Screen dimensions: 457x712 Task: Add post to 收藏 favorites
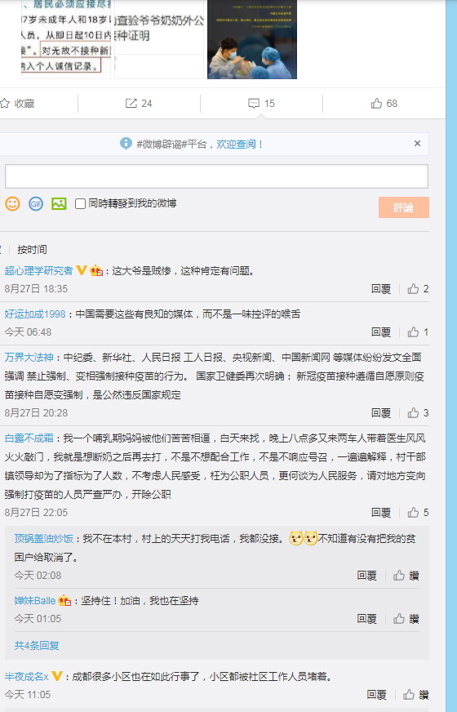click(18, 104)
